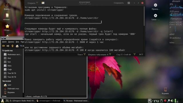Save the document with Сохранить button
The width and height of the screenshot is (183, 103).
coord(119,3)
